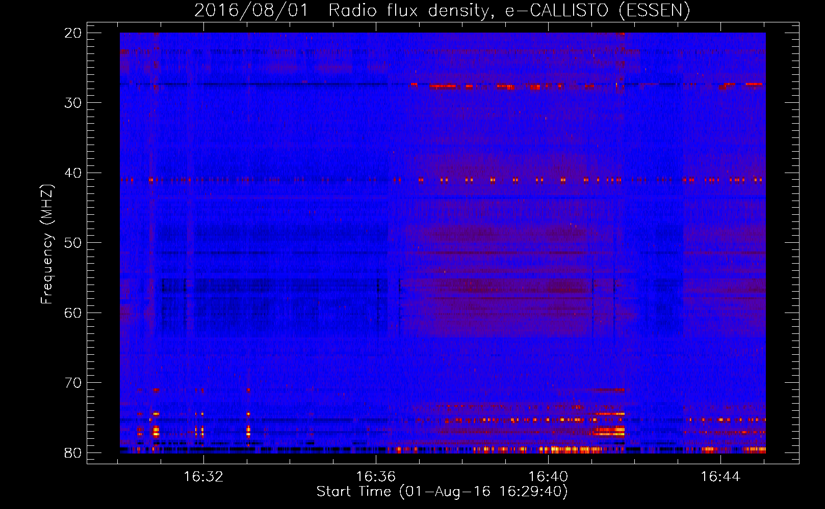The image size is (825, 509).
Task: Click the 80 frequency tick label
Action: point(73,453)
